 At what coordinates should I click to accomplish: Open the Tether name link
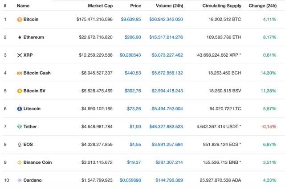[30, 127]
